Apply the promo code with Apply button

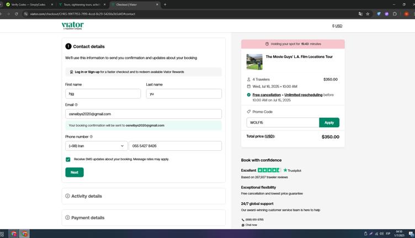[x=329, y=122]
